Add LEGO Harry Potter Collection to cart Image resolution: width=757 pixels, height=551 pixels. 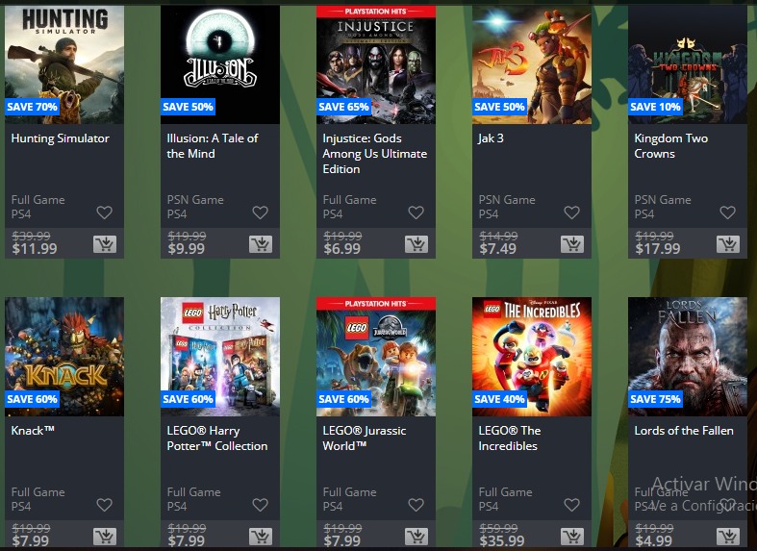[261, 536]
